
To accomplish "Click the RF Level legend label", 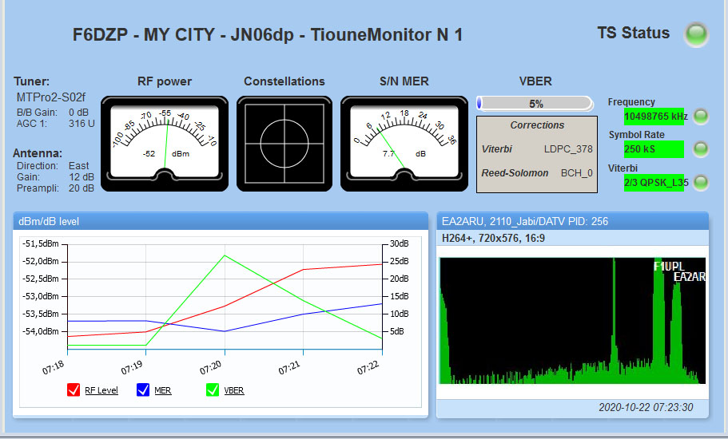I will coord(101,391).
